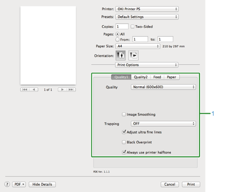Click the Copies input field
The height and width of the screenshot is (192, 225).
122,27
